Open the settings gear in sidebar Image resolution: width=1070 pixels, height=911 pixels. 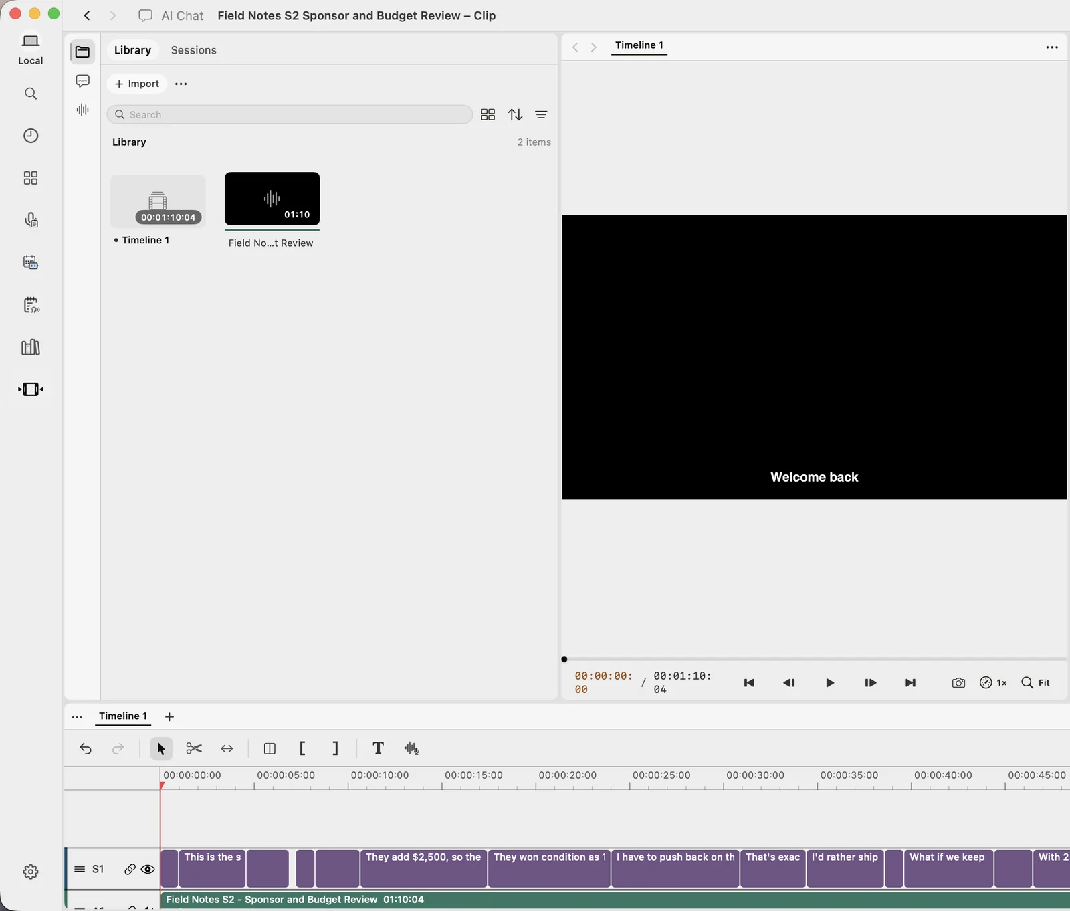(31, 872)
